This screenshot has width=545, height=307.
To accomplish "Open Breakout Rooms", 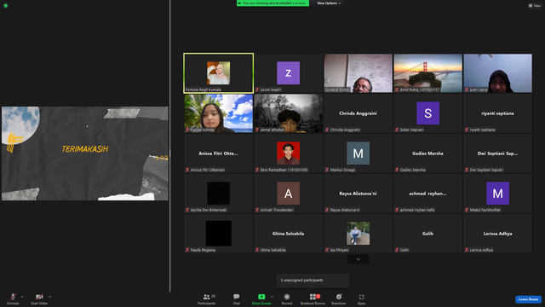I will (313, 298).
